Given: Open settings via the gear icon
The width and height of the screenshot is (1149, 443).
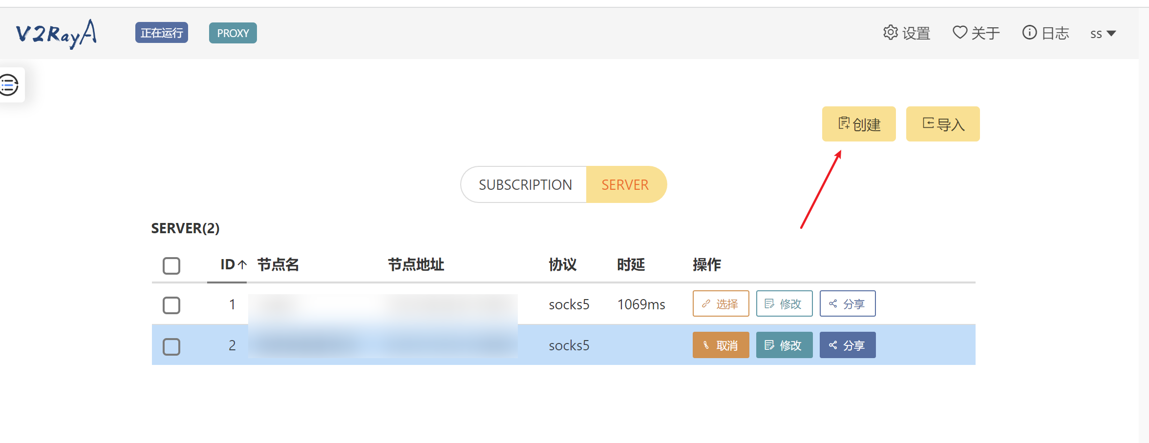Looking at the screenshot, I should tap(891, 33).
